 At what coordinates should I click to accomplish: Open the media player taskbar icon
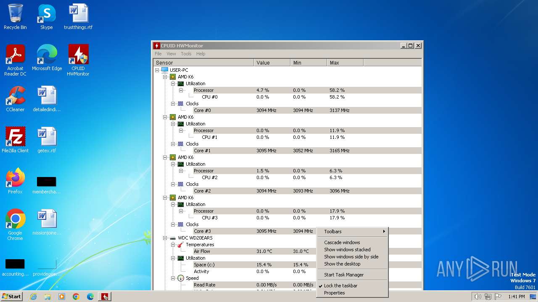pos(62,297)
